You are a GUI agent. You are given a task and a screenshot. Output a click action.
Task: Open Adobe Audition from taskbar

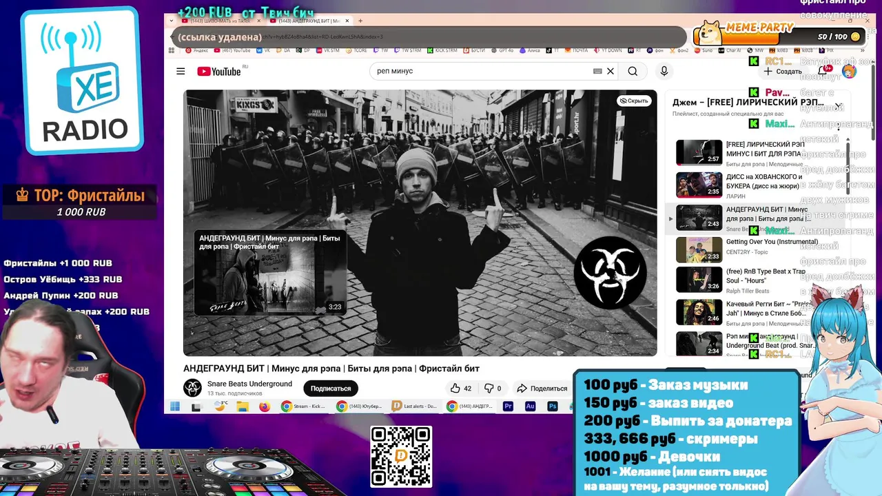[531, 406]
